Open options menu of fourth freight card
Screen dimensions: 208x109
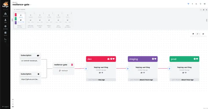tap(53, 13)
